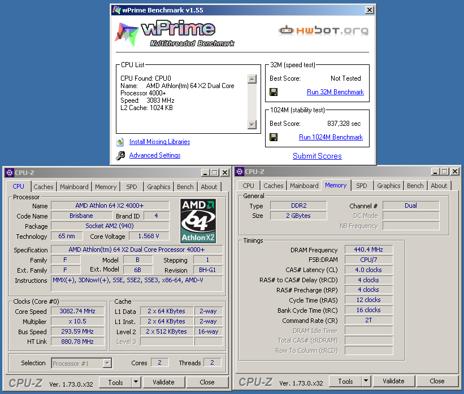The image size is (464, 394).
Task: Switch to Caches tab in right CPU-Z
Action: pyautogui.click(x=274, y=186)
